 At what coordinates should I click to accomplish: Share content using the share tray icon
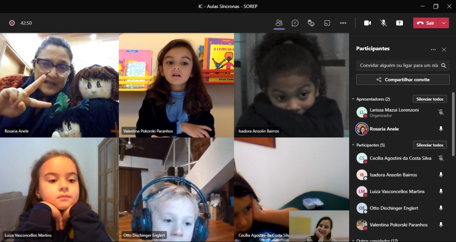[399, 23]
